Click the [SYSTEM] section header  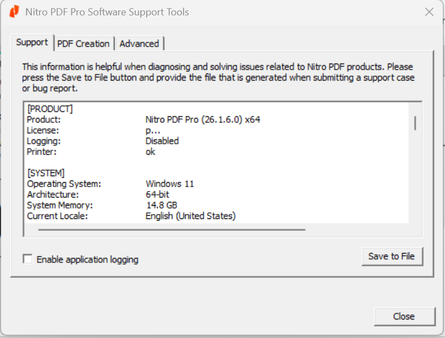(x=46, y=173)
